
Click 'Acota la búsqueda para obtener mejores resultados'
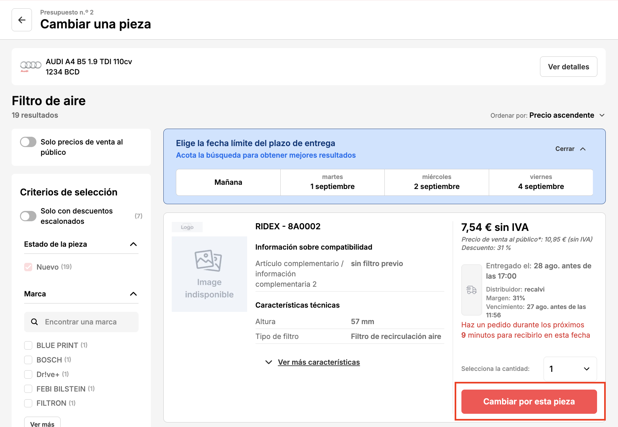point(266,155)
